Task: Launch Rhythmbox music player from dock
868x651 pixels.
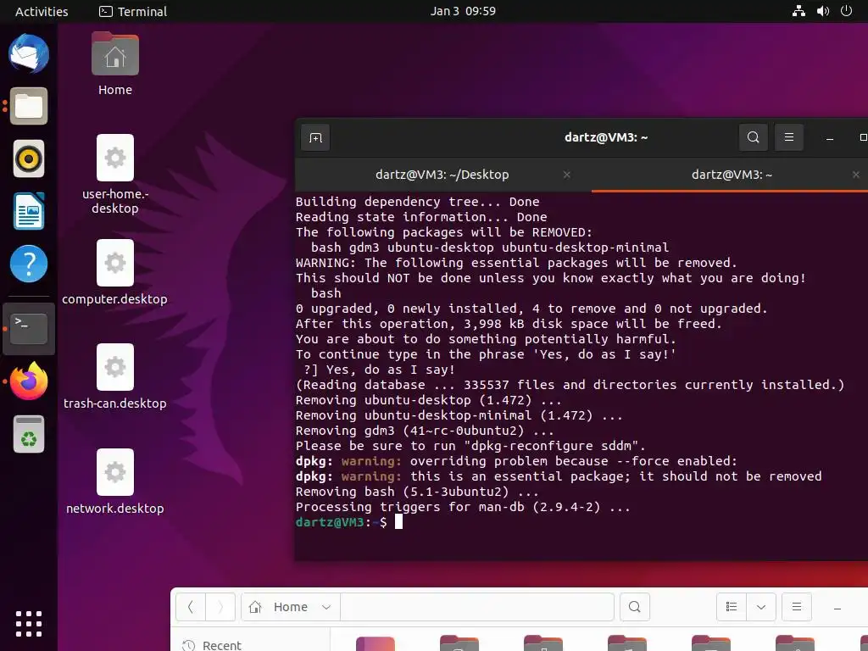Action: coord(29,159)
